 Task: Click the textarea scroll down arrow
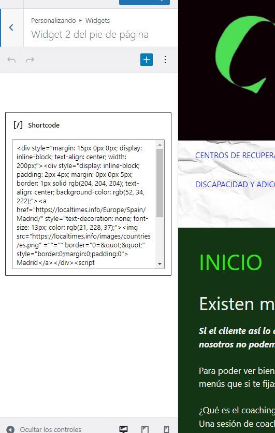coord(160,264)
